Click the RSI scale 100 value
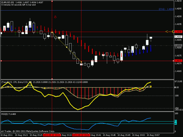 [x=177, y=114]
